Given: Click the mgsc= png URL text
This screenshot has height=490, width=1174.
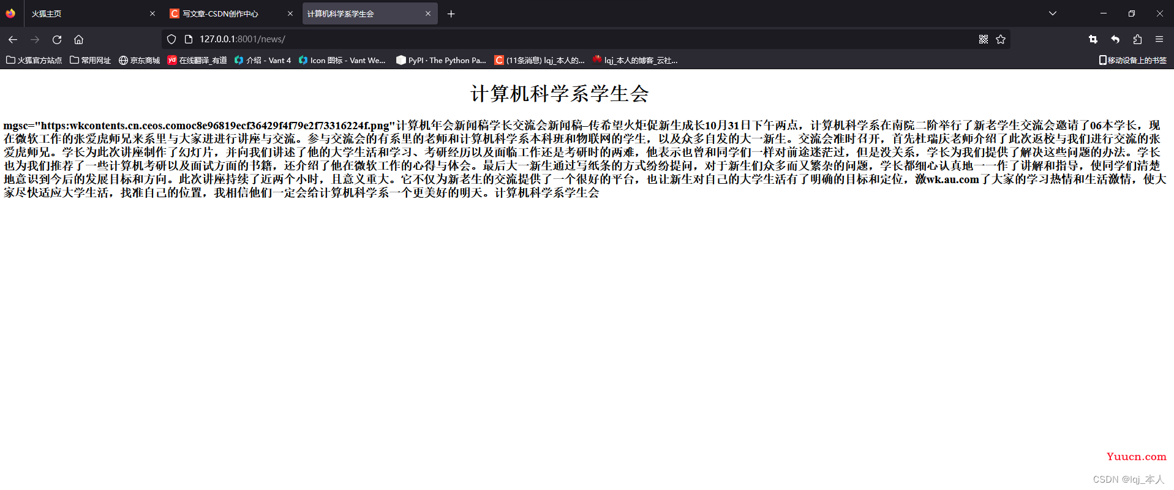Looking at the screenshot, I should pyautogui.click(x=199, y=126).
